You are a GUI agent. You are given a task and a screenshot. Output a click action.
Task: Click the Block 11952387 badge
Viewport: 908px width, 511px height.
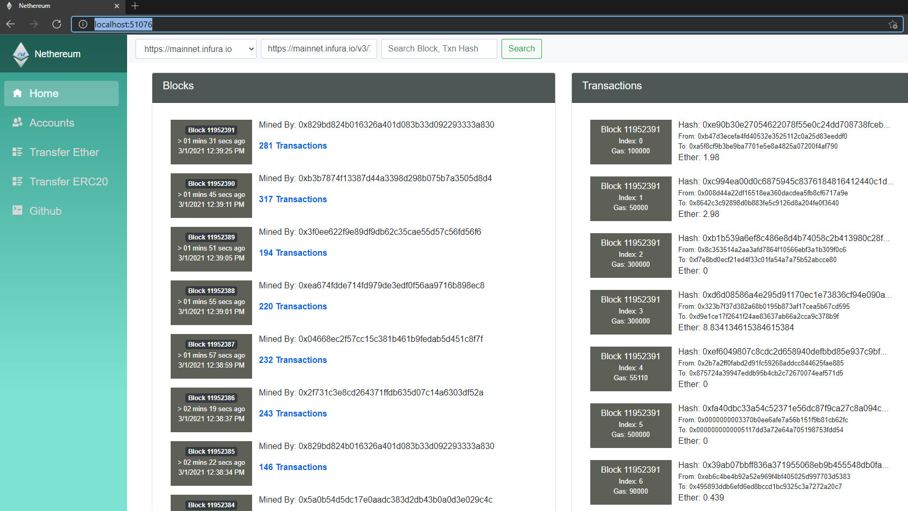212,345
